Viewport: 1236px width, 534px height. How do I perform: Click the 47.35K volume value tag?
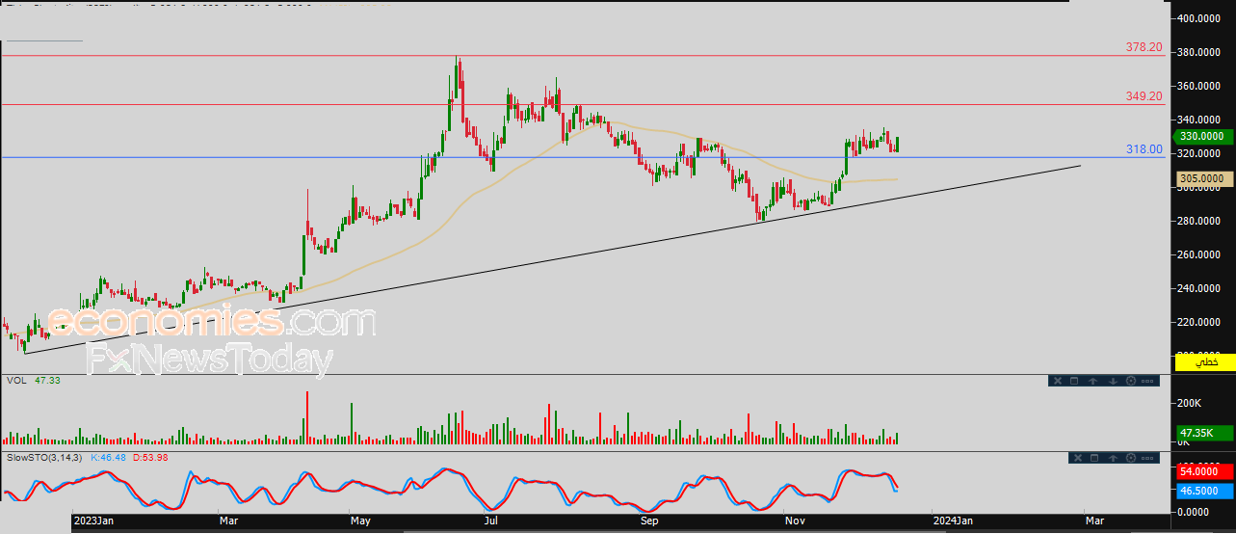click(1204, 433)
